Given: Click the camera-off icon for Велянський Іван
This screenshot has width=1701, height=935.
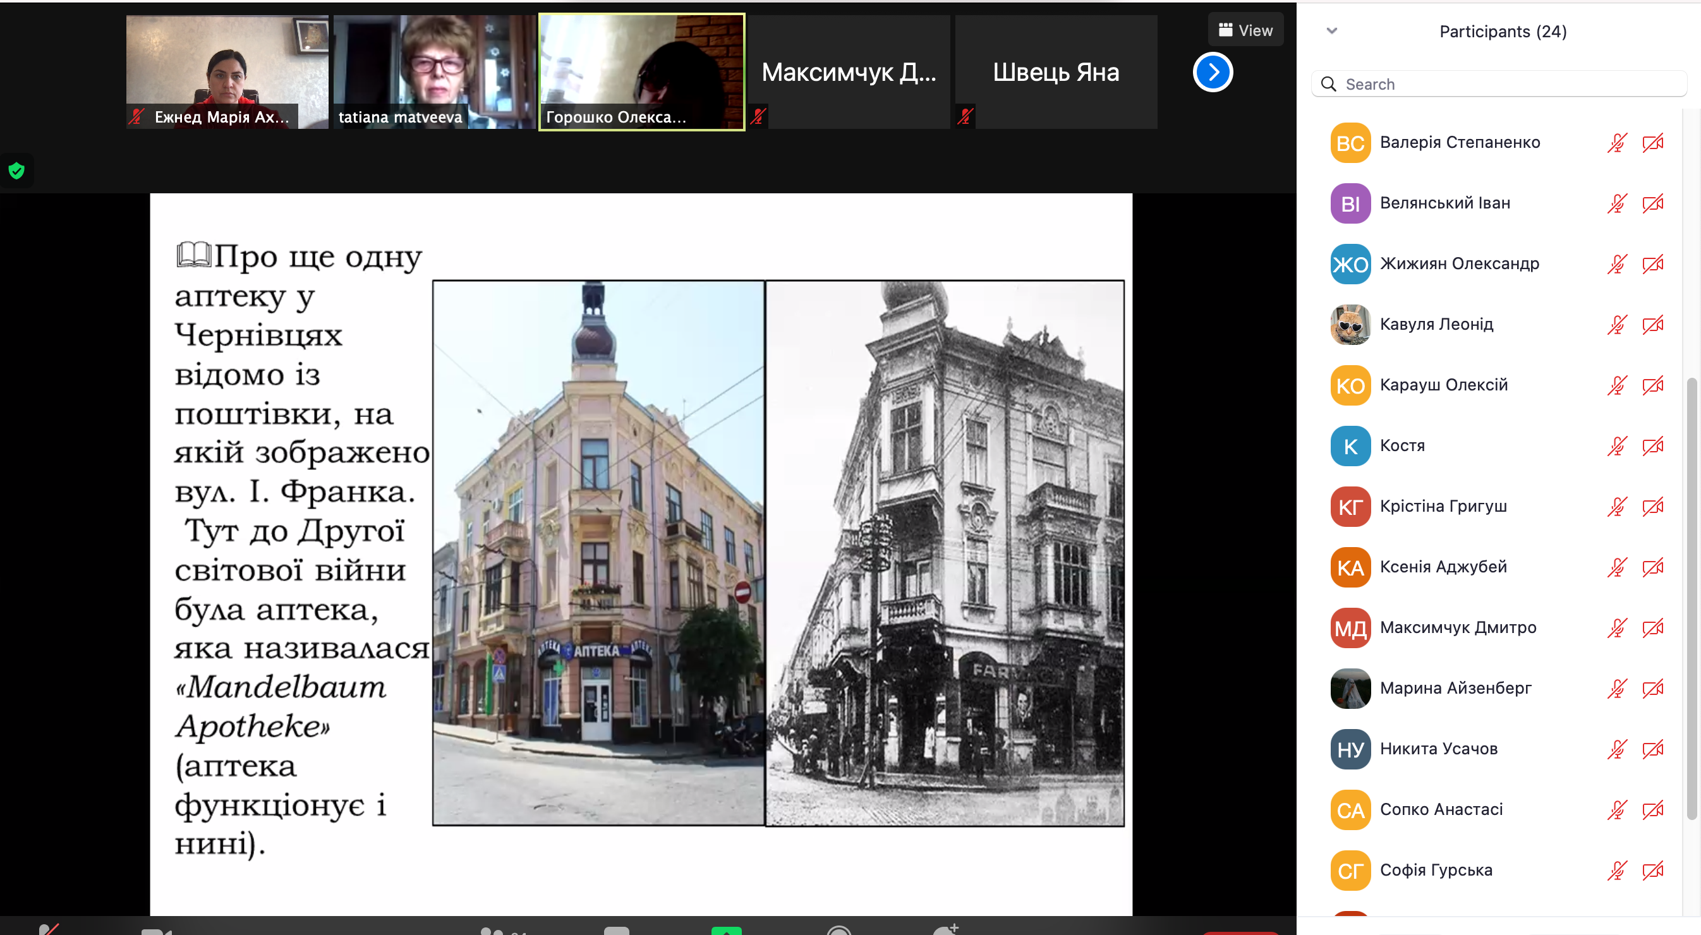Looking at the screenshot, I should pos(1652,203).
